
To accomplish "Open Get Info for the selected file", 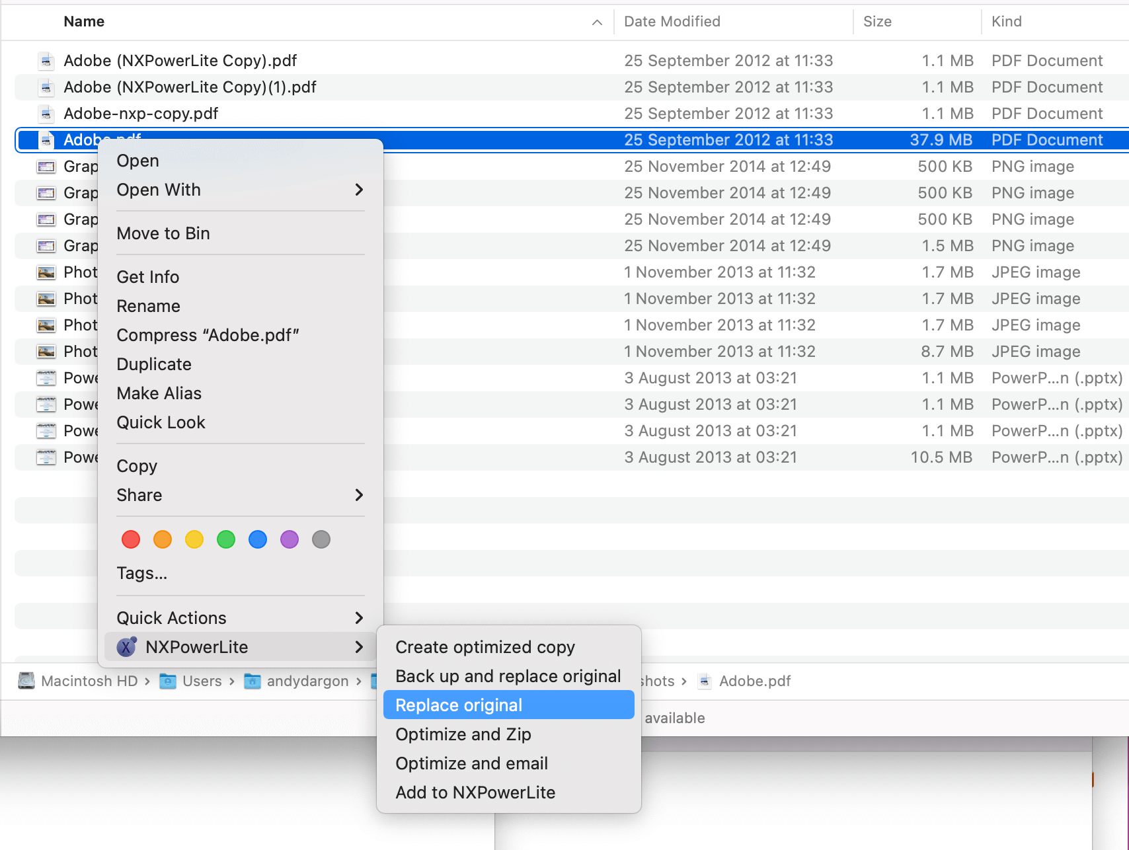I will [x=148, y=276].
